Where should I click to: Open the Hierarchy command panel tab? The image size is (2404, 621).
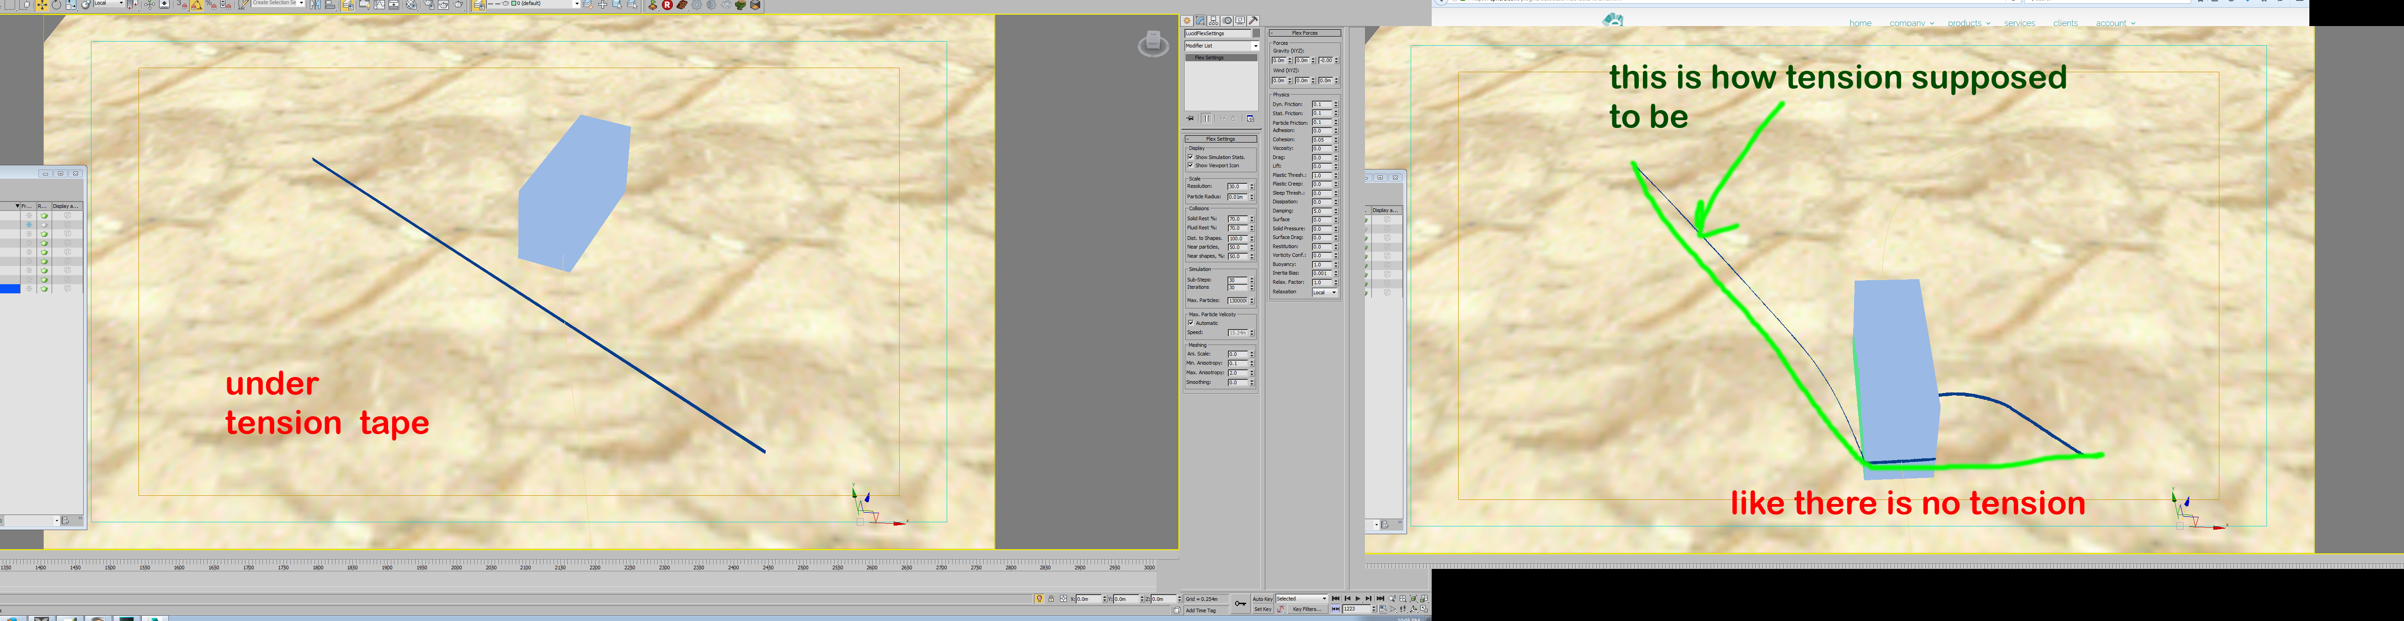point(1213,21)
